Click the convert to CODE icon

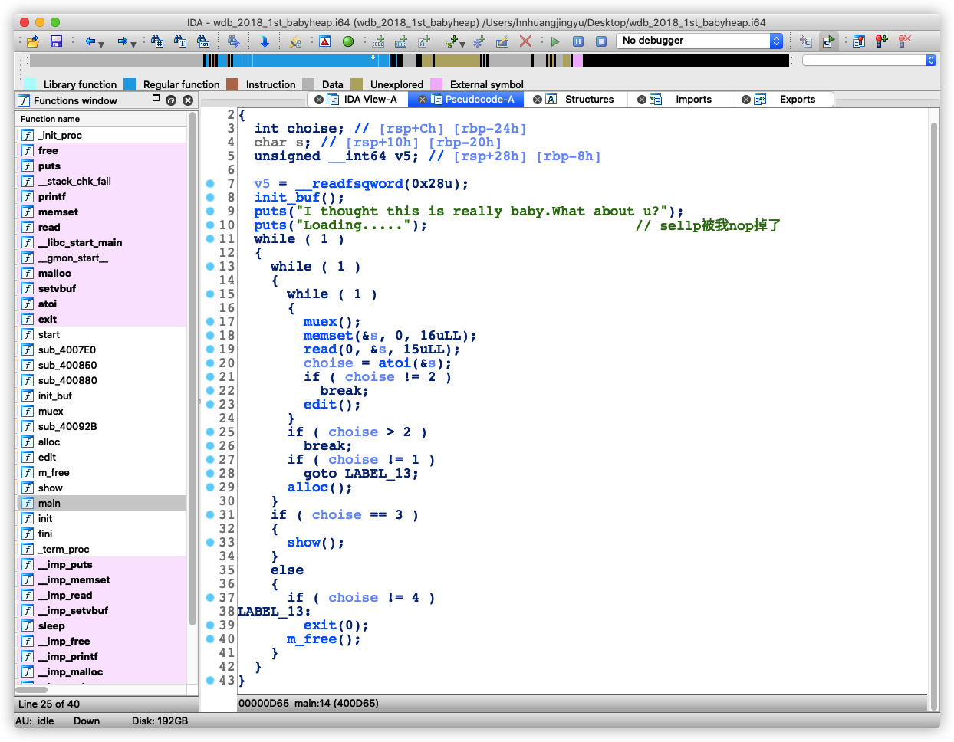(379, 41)
